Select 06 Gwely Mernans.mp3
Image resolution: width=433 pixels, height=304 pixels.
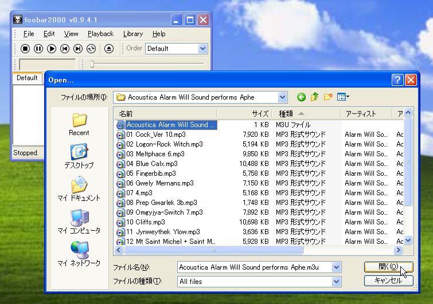[160, 183]
